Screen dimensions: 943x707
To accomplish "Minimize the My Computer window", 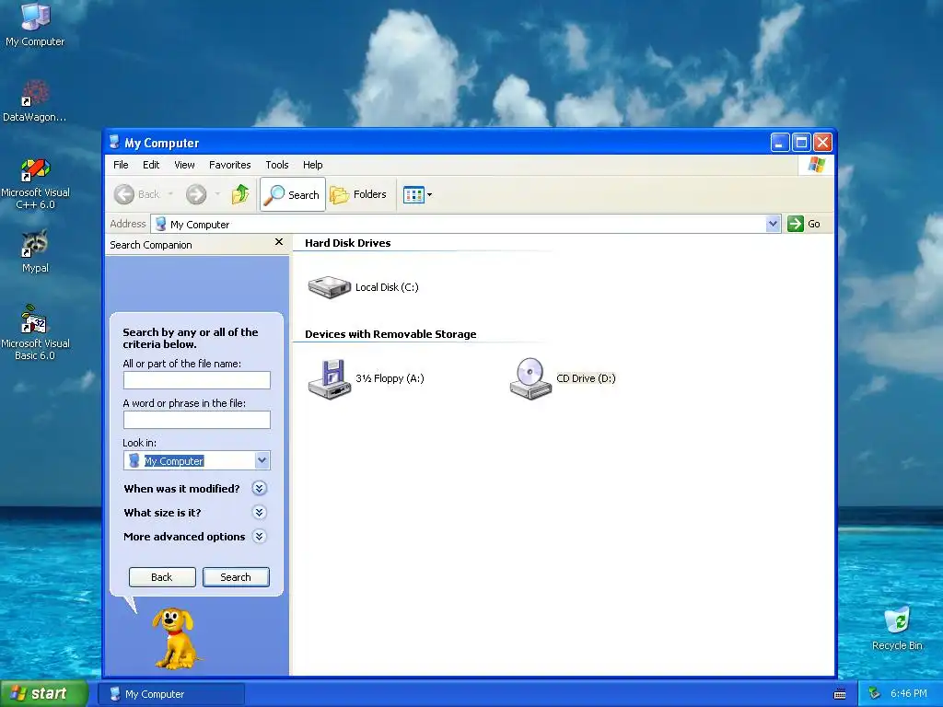I will click(x=779, y=143).
